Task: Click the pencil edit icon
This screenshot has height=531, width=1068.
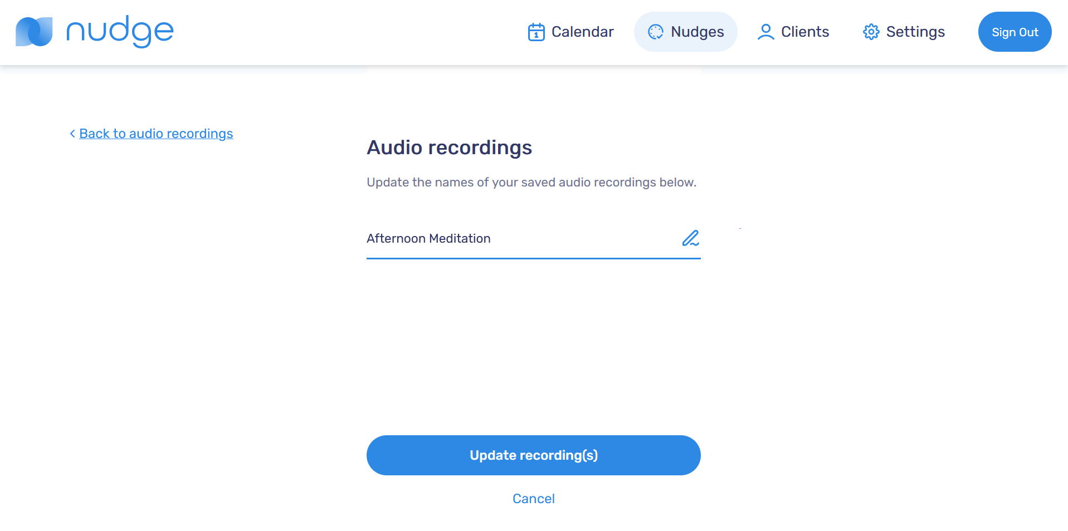Action: (x=690, y=238)
